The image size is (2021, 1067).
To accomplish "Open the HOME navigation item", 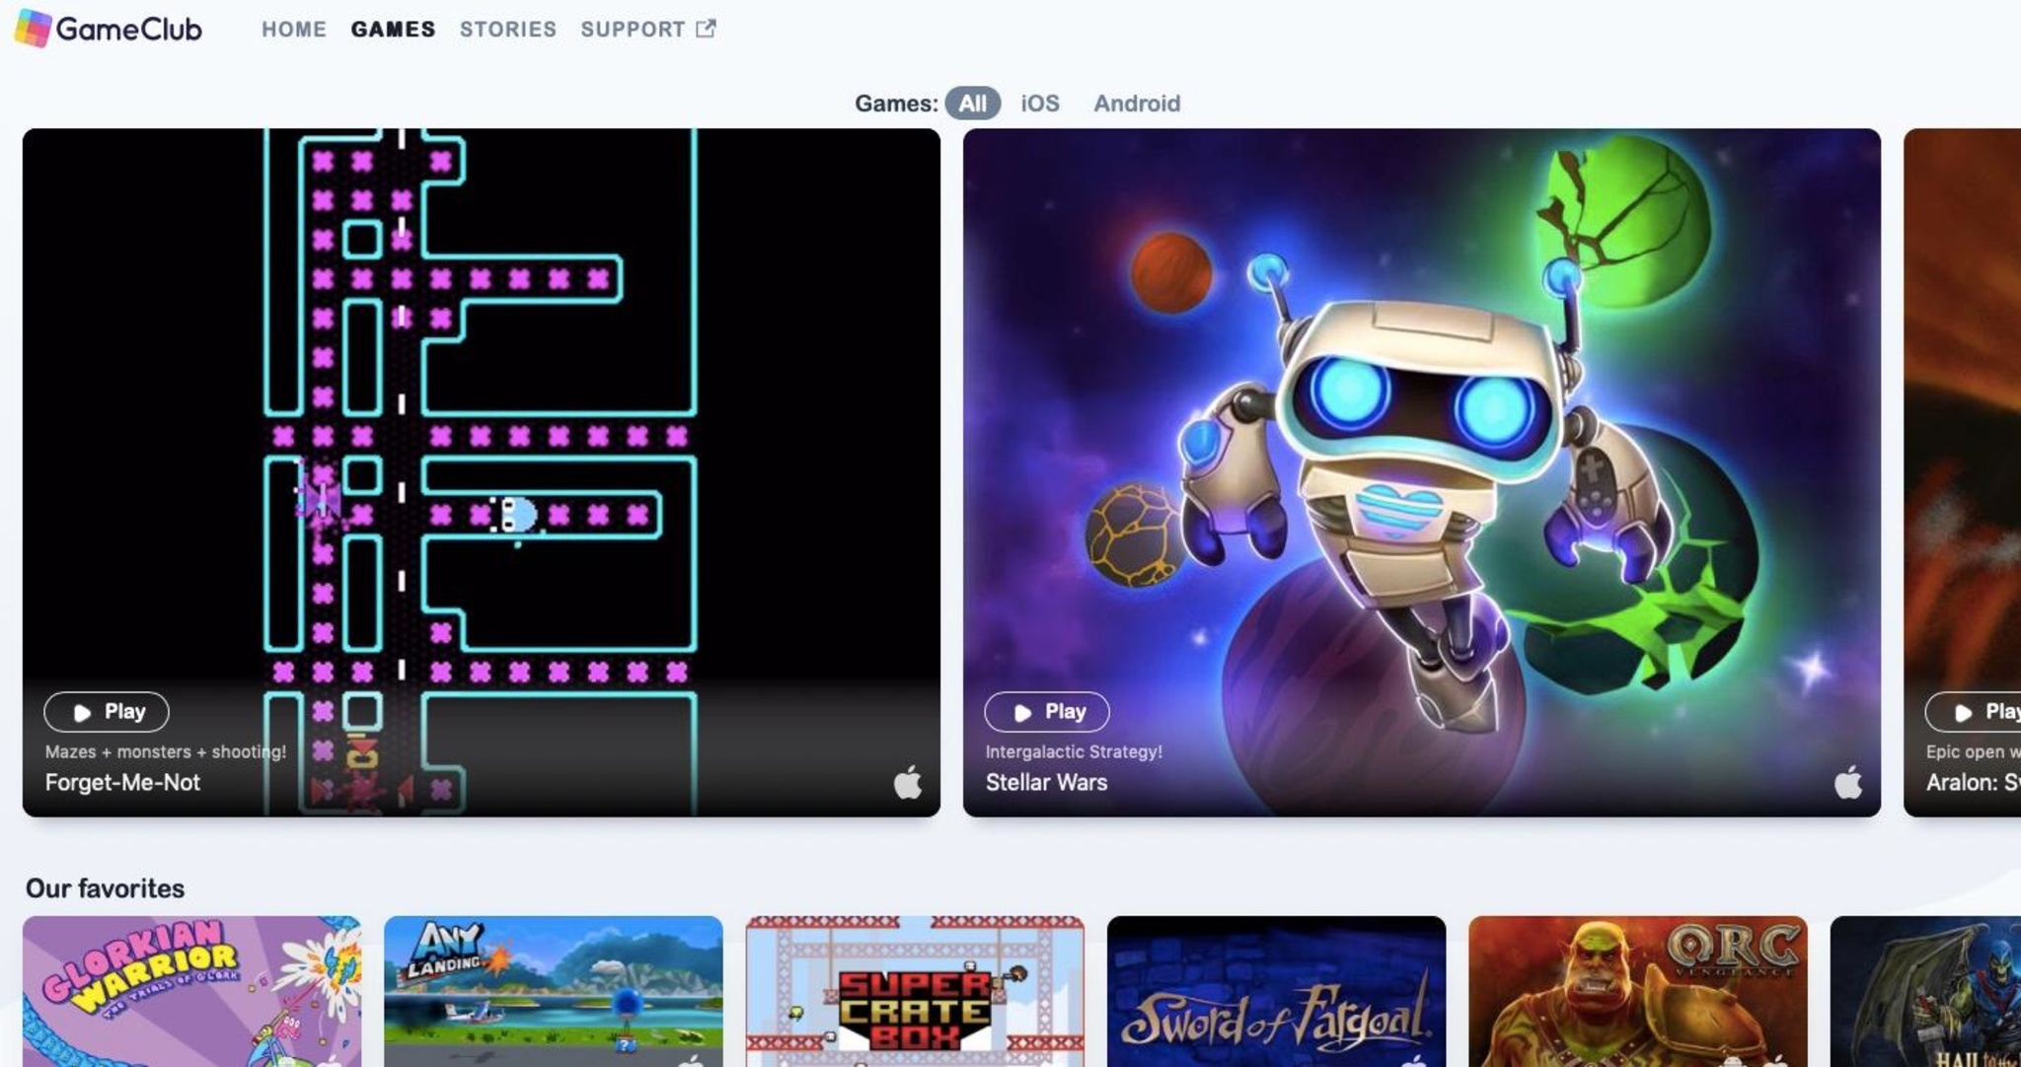I will point(294,30).
